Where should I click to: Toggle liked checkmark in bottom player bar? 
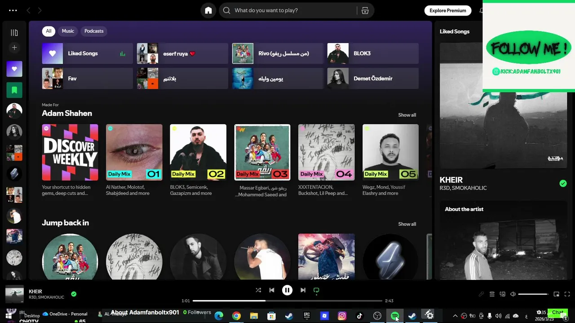pos(74,294)
